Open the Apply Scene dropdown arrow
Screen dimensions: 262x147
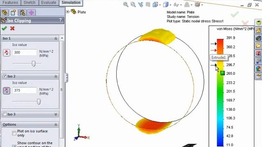192,5
